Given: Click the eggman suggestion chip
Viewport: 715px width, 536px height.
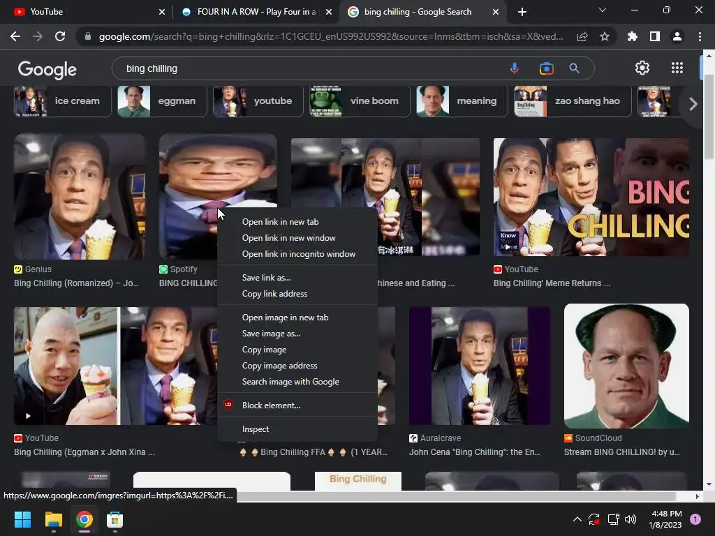Looking at the screenshot, I should [162, 100].
